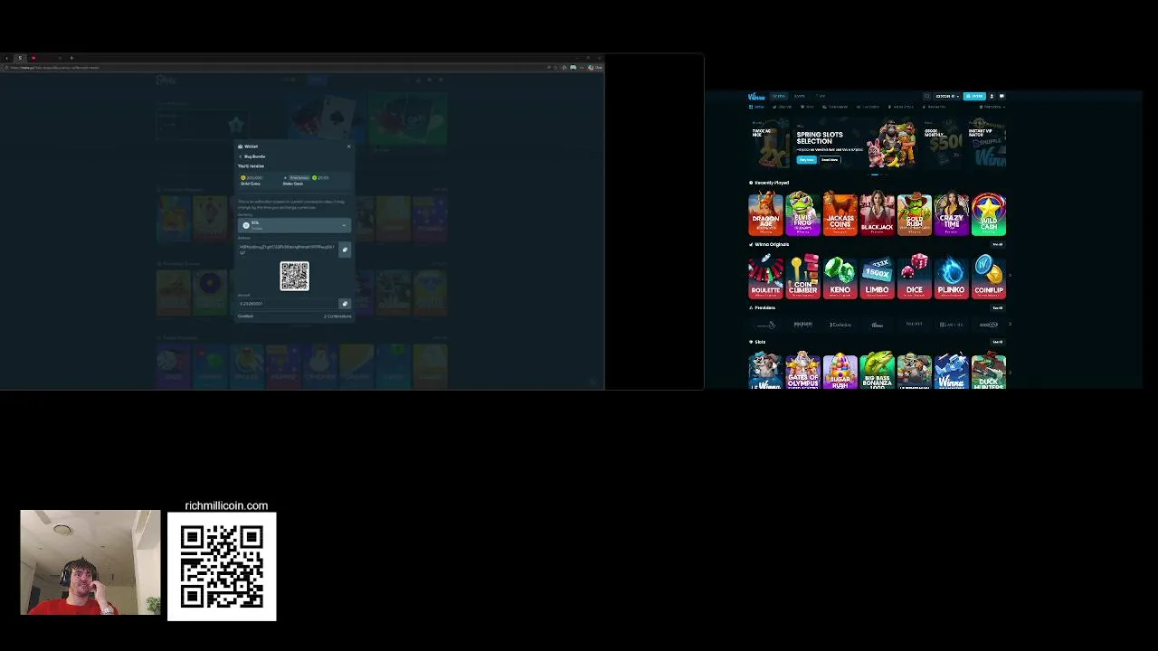Open the Gold Rush game
Image resolution: width=1158 pixels, height=651 pixels.
914,213
